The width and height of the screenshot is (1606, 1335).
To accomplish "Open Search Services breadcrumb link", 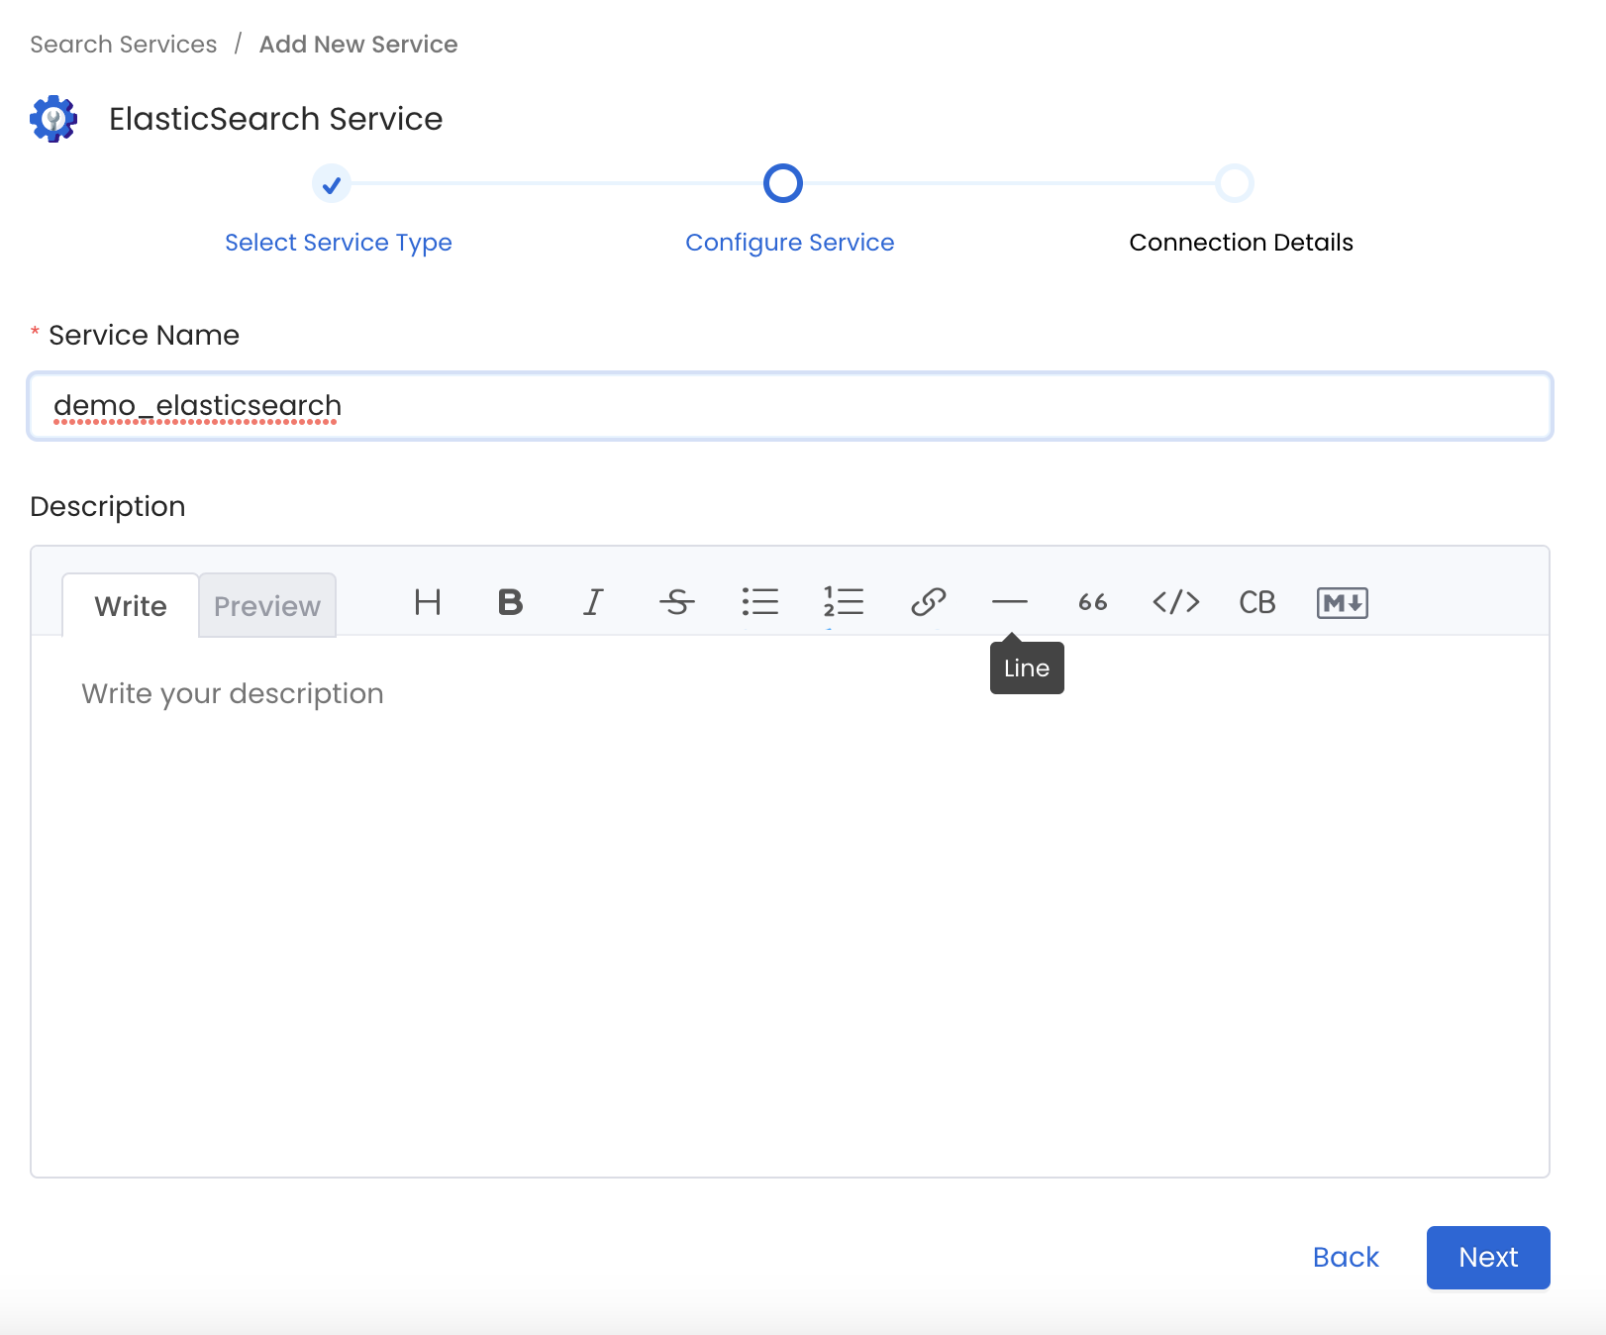I will pyautogui.click(x=124, y=45).
